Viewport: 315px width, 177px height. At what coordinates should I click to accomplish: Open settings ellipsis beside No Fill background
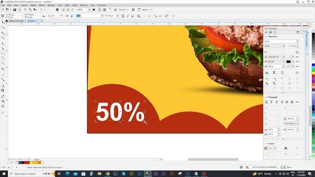tap(297, 61)
